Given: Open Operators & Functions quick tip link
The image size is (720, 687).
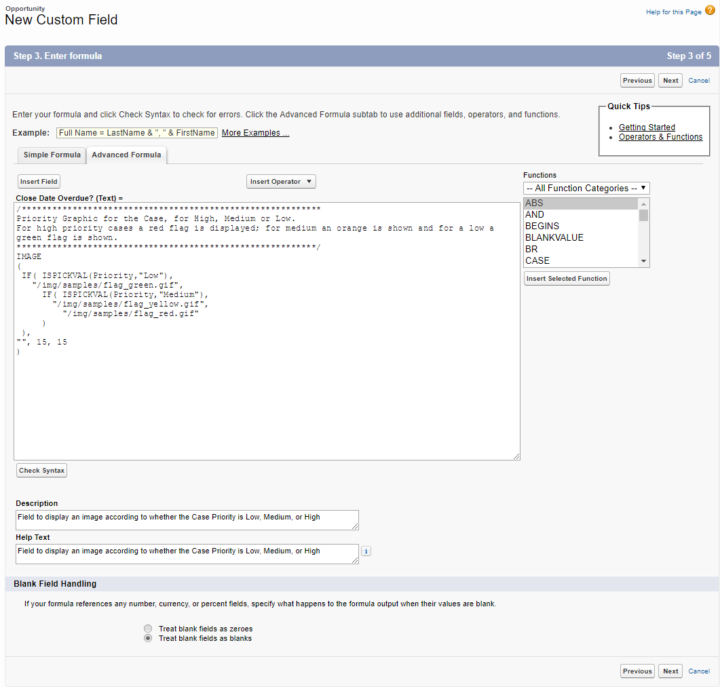Looking at the screenshot, I should 660,137.
